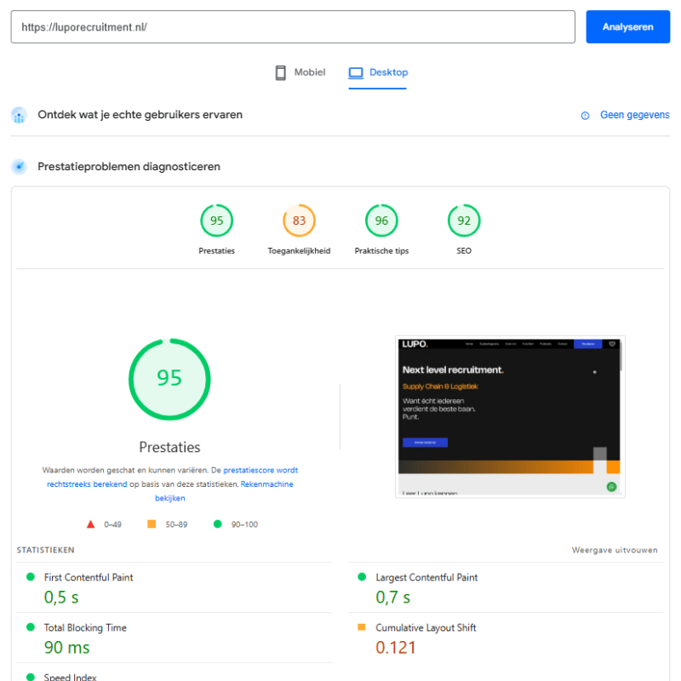Jump to Praktische tips score gauge 96
681x681 pixels.
(381, 220)
